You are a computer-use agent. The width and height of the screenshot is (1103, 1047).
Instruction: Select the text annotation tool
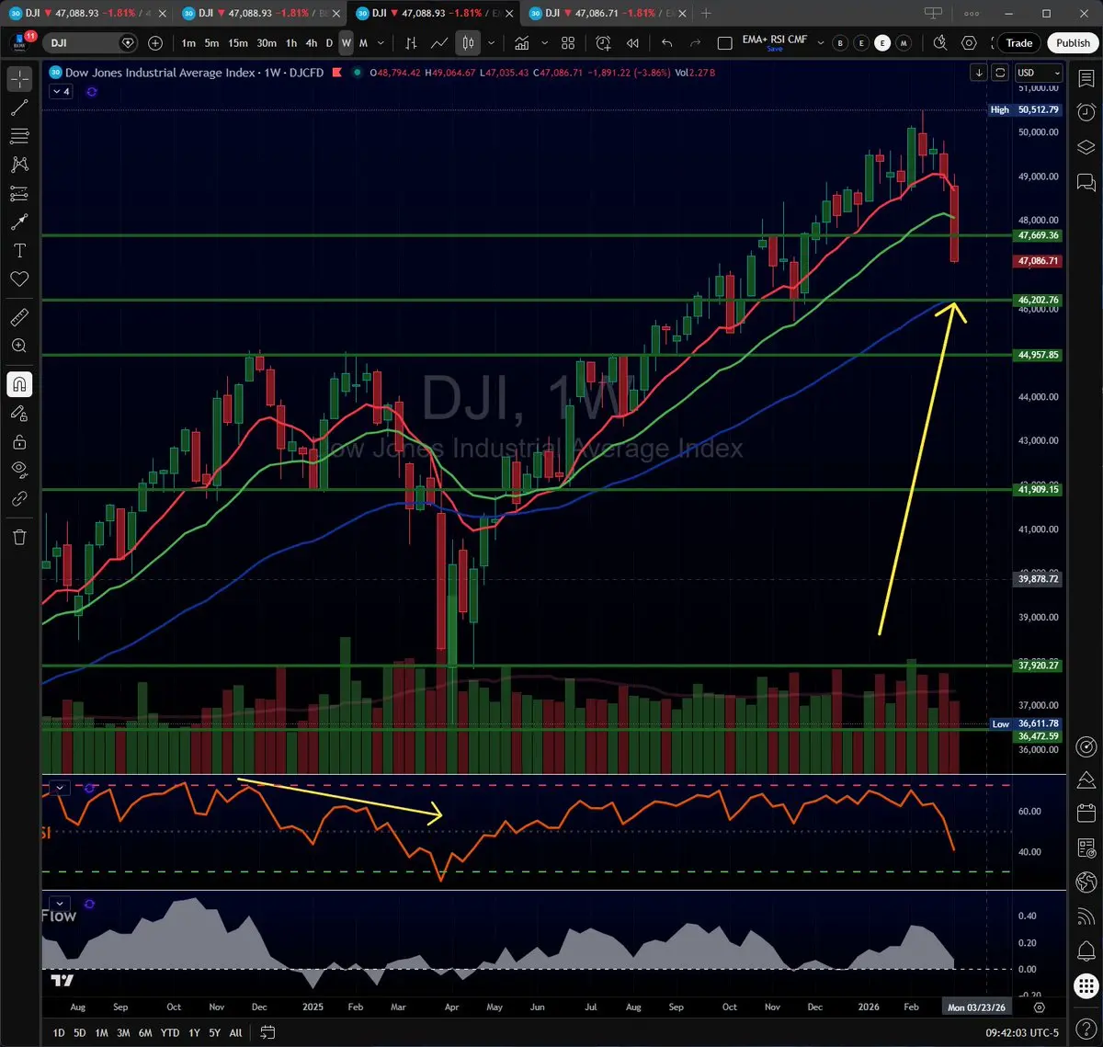click(x=19, y=250)
